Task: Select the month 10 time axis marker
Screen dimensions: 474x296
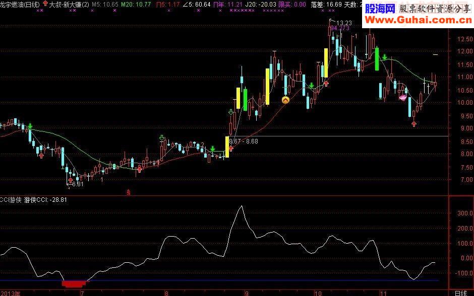Action: (318, 293)
